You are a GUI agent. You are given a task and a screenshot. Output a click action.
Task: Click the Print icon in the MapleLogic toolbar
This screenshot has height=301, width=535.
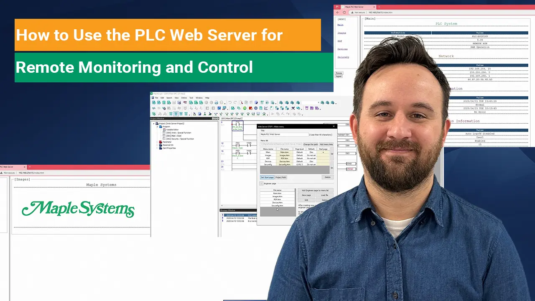pyautogui.click(x=217, y=102)
